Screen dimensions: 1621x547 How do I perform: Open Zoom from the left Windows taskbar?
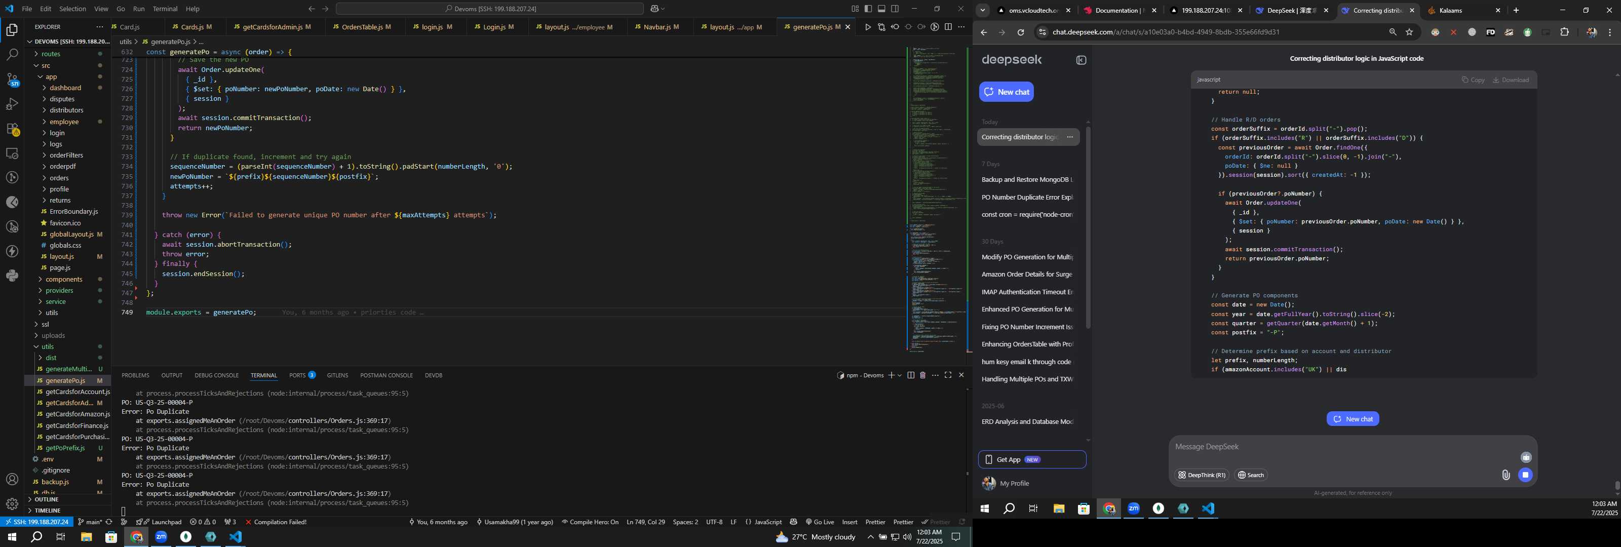point(161,537)
